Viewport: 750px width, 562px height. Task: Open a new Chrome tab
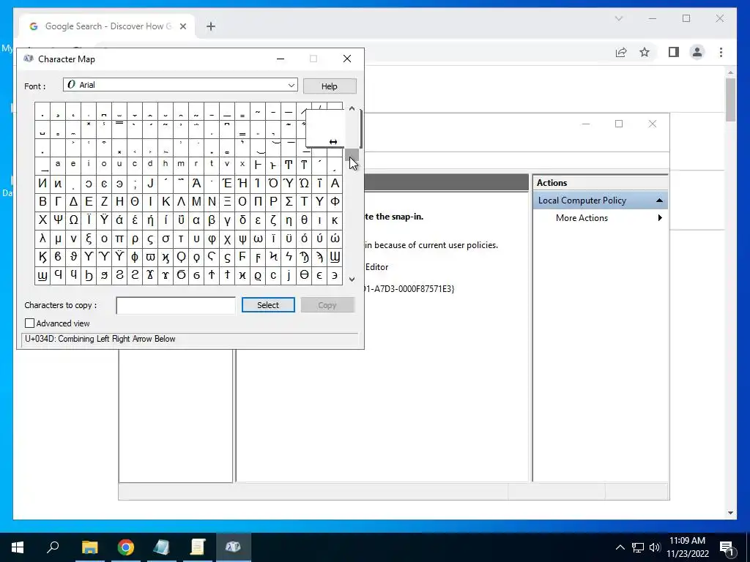(210, 27)
